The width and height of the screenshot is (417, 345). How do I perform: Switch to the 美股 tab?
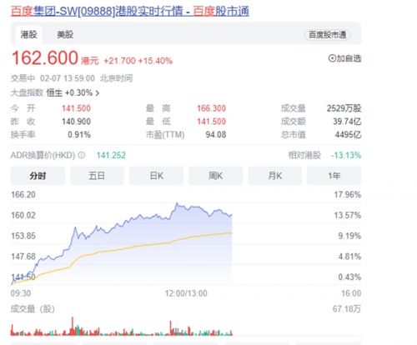(x=65, y=35)
